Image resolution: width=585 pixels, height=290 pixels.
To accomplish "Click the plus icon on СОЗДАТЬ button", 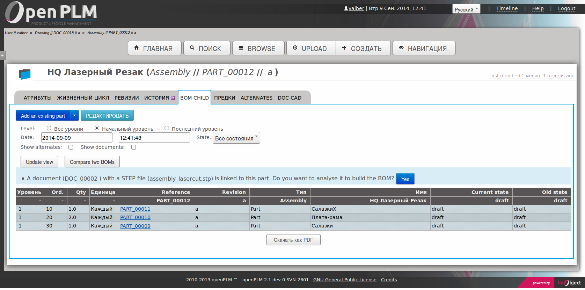I will click(344, 48).
